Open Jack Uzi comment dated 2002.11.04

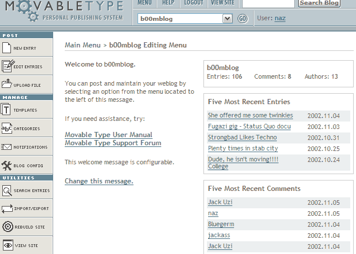click(x=220, y=246)
